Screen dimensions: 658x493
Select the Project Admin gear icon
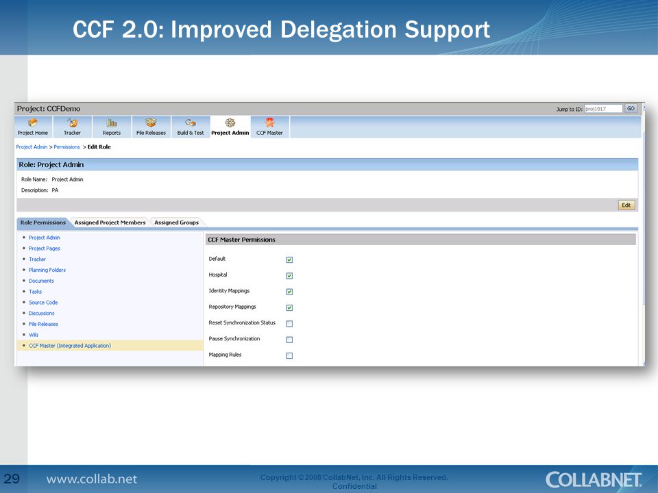tap(230, 123)
